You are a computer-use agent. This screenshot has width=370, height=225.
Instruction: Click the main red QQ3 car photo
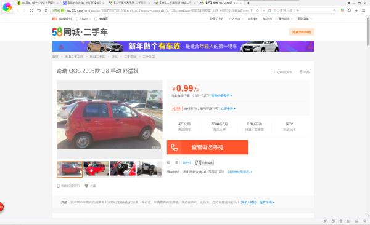(110, 119)
